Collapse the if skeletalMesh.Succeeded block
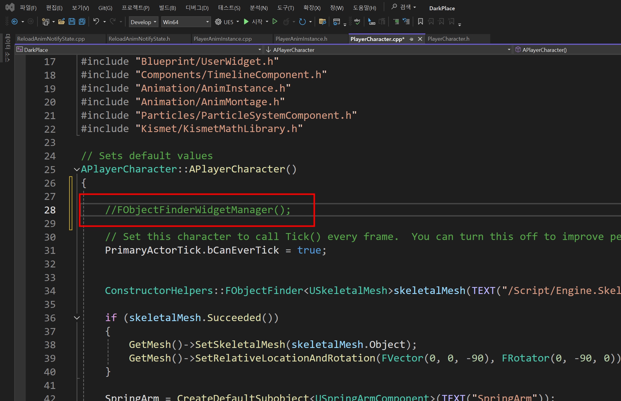The height and width of the screenshot is (401, 621). click(x=77, y=318)
